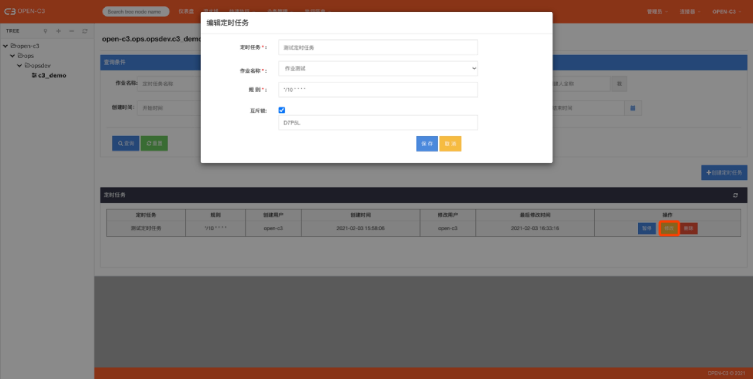753x379 pixels.
Task: Click the tree collapse minus icon
Action: click(71, 31)
